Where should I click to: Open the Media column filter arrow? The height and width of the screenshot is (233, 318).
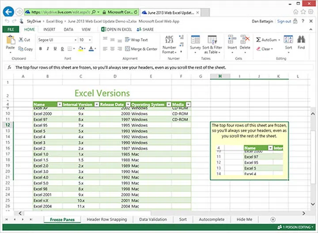coord(188,105)
